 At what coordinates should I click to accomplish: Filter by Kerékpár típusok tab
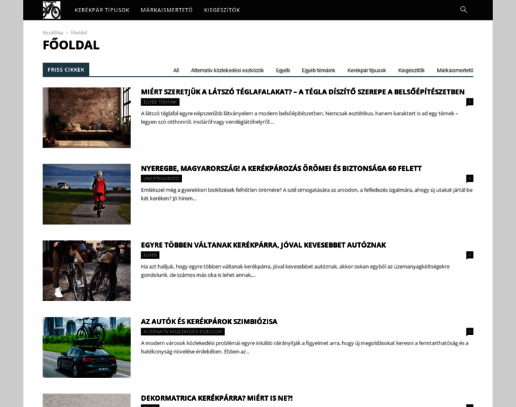click(x=367, y=71)
